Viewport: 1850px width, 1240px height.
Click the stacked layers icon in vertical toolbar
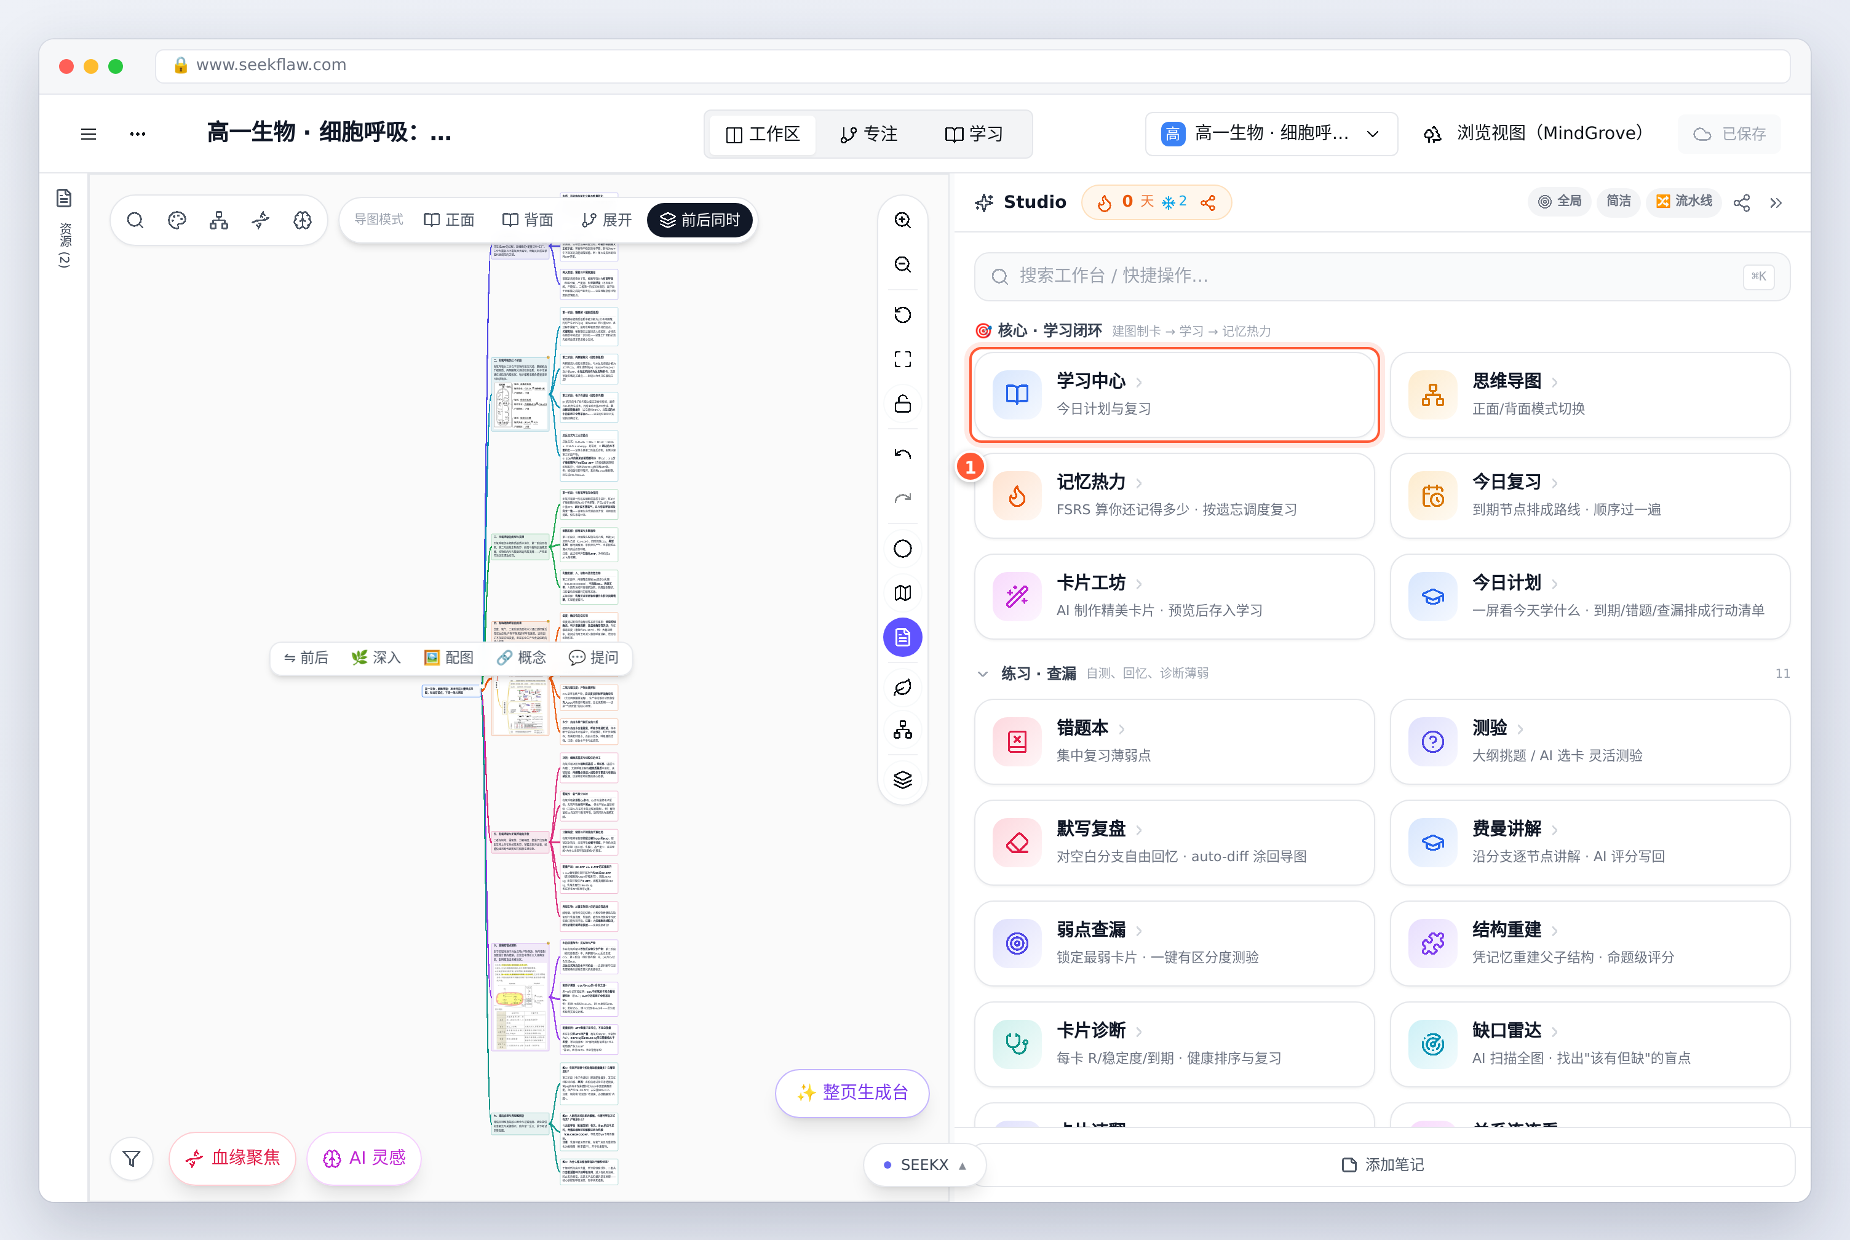tap(903, 780)
